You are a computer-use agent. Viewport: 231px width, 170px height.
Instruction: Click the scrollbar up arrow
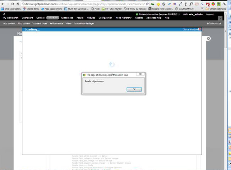[226, 13]
